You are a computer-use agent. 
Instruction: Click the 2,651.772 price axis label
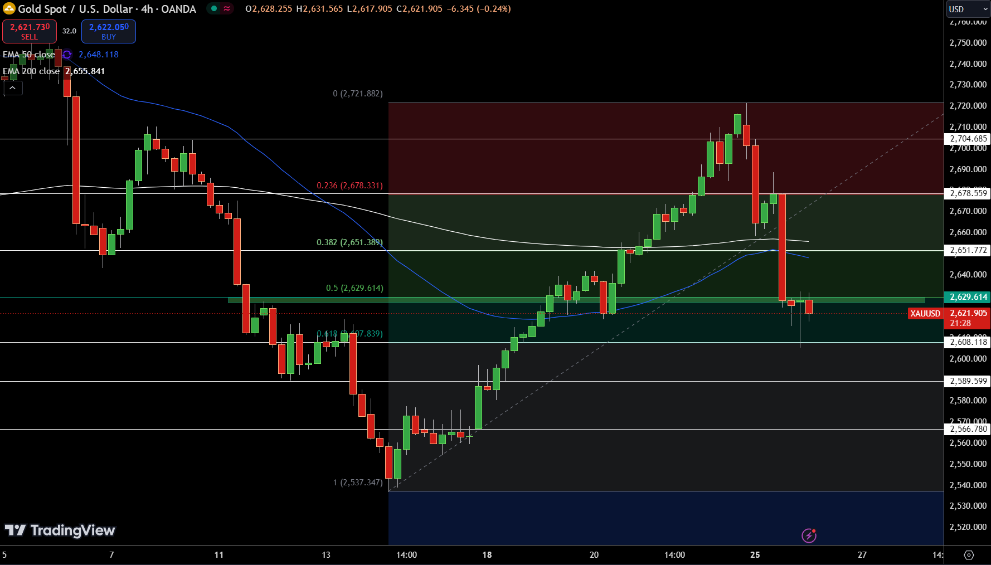click(x=969, y=250)
